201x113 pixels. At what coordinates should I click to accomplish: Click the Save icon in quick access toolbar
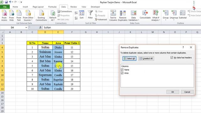pos(6,2)
